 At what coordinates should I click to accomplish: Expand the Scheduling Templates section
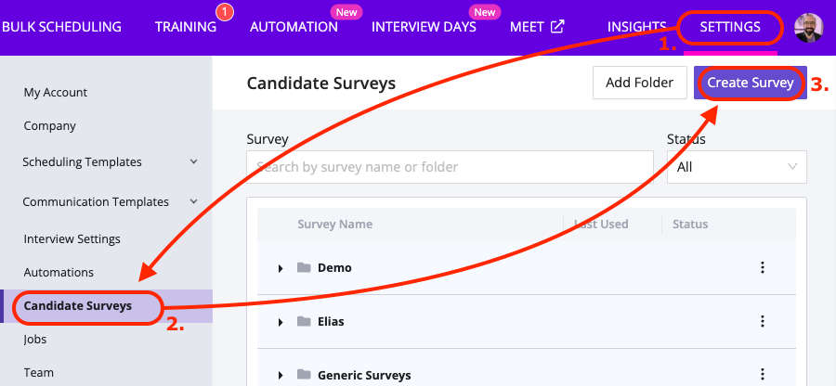click(x=193, y=161)
